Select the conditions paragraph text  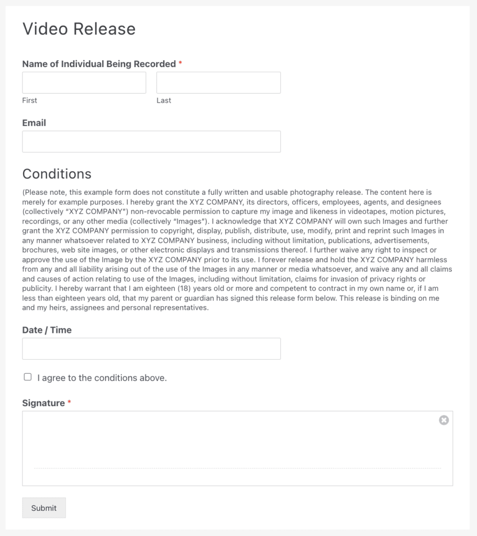(x=236, y=250)
